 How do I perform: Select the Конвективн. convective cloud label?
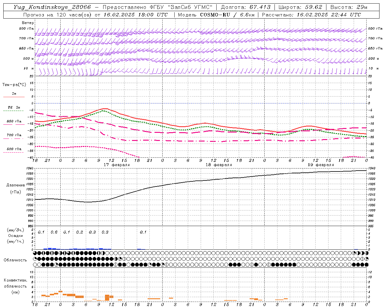coord(15,280)
